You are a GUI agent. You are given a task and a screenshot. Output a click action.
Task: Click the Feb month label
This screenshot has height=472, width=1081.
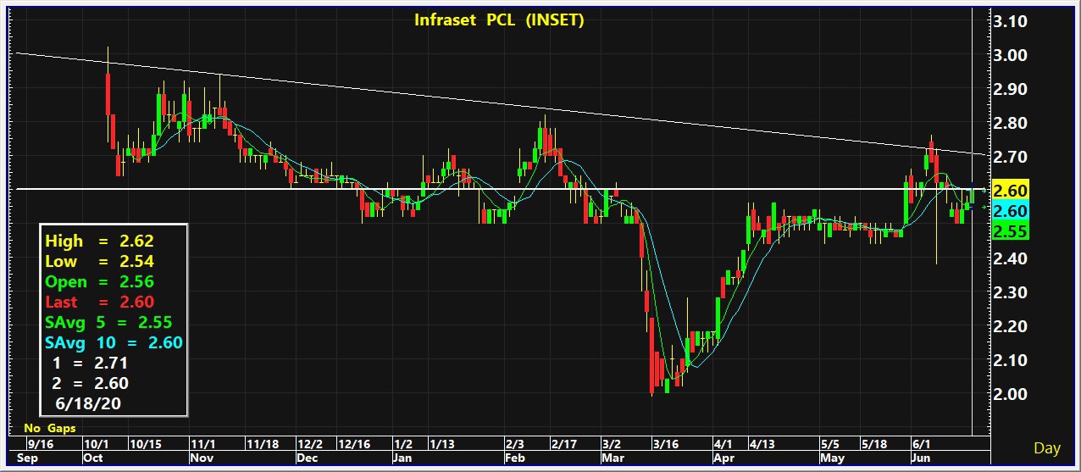[513, 458]
